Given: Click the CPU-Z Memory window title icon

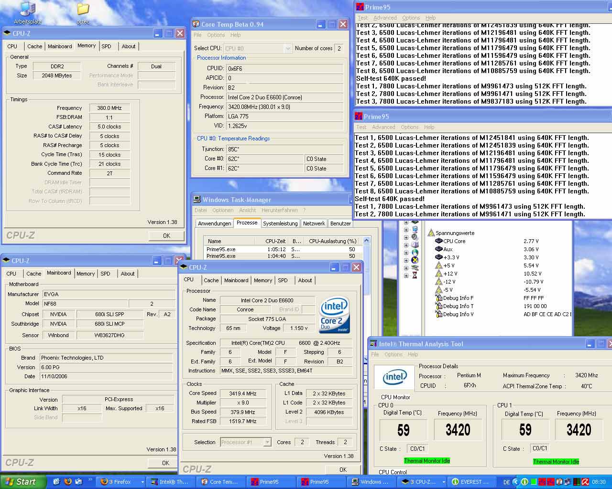Looking at the screenshot, I should (7, 33).
